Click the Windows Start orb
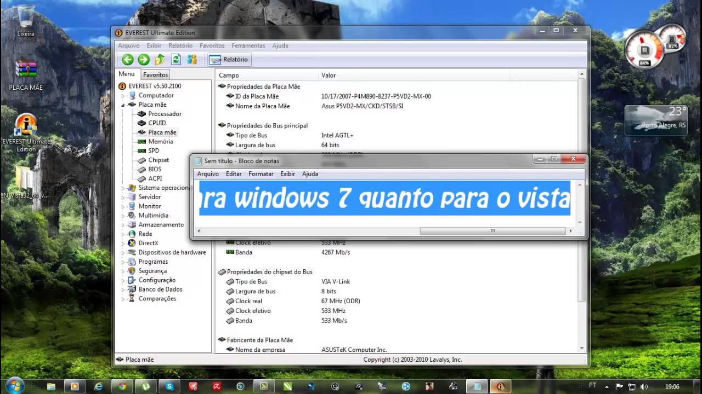702x394 pixels. click(15, 385)
